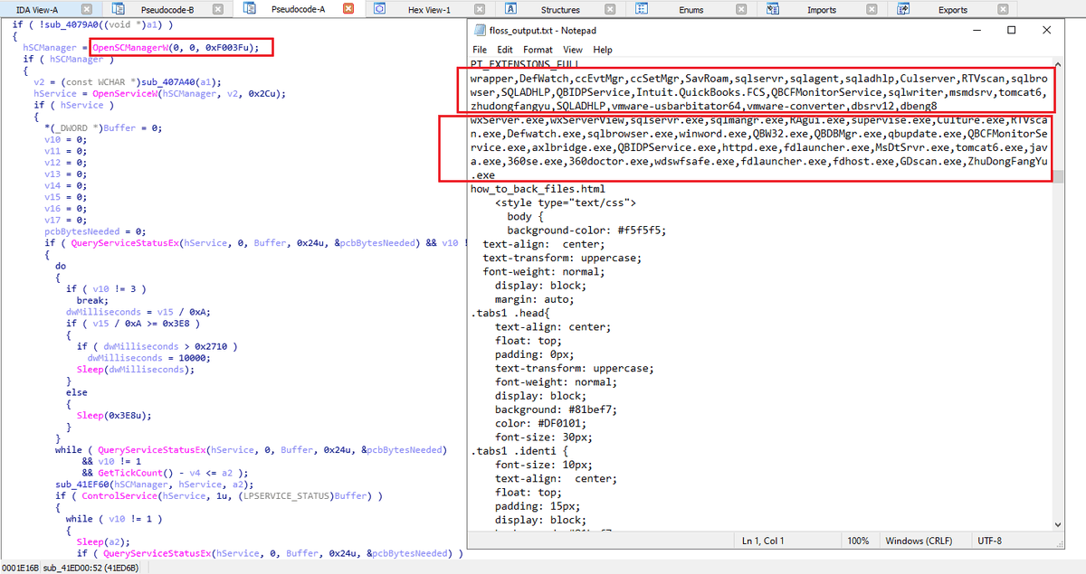The width and height of the screenshot is (1086, 574).
Task: Open the Enums tab
Action: tap(691, 10)
